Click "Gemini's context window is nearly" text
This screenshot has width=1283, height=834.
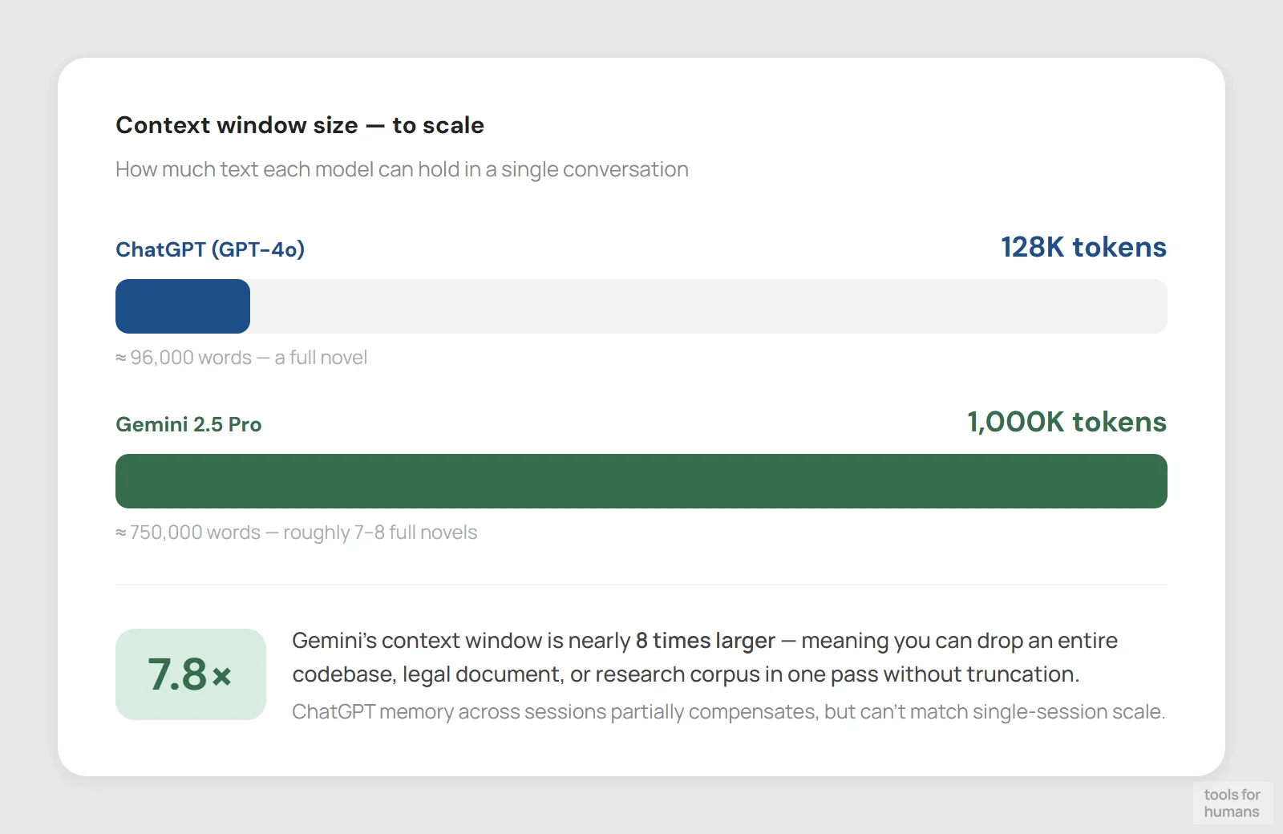[461, 641]
